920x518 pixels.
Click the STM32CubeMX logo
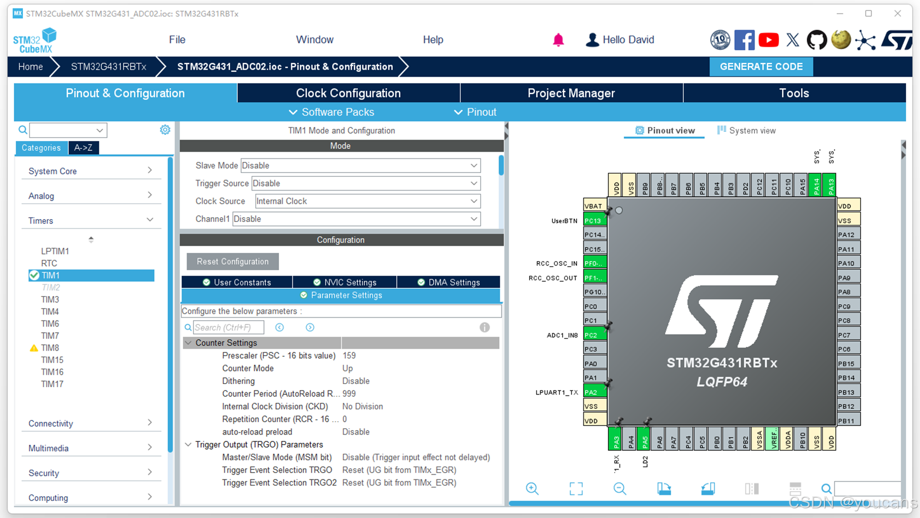pyautogui.click(x=35, y=41)
